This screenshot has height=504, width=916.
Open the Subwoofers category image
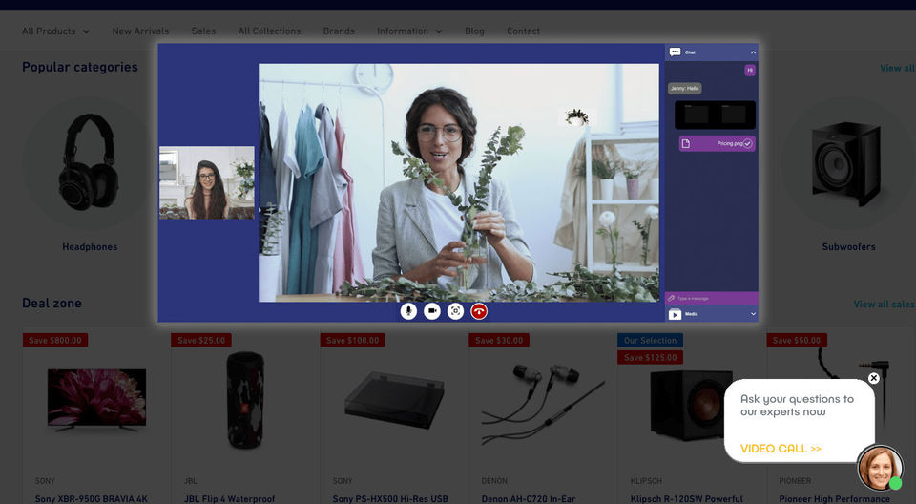point(848,162)
